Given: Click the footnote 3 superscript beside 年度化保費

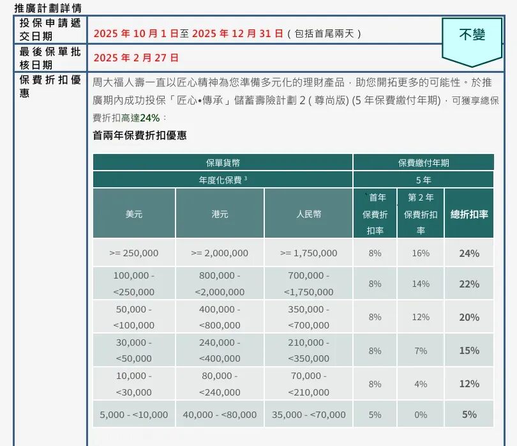Looking at the screenshot, I should pos(245,179).
